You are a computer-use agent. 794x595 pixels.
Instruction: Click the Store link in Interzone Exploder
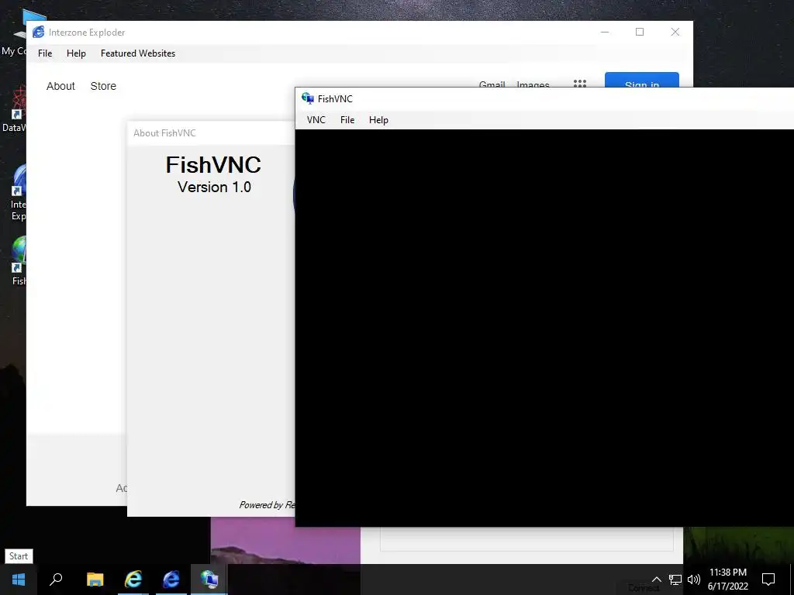(x=103, y=86)
